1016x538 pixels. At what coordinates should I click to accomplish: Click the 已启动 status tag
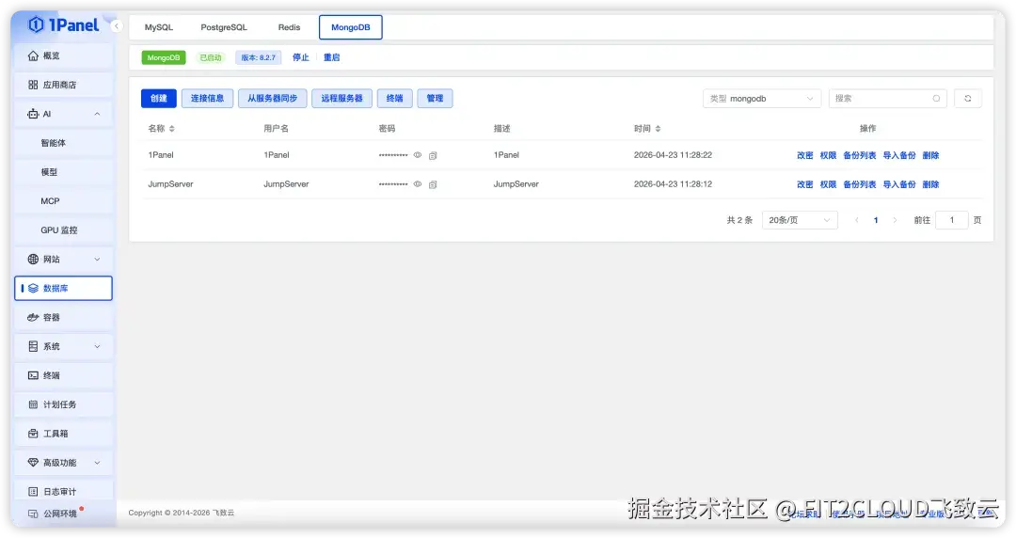pos(211,57)
